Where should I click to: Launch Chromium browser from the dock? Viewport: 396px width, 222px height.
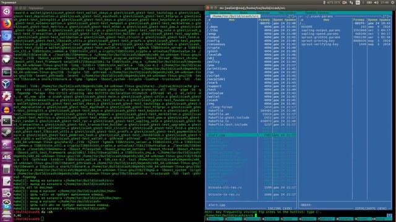6,36
